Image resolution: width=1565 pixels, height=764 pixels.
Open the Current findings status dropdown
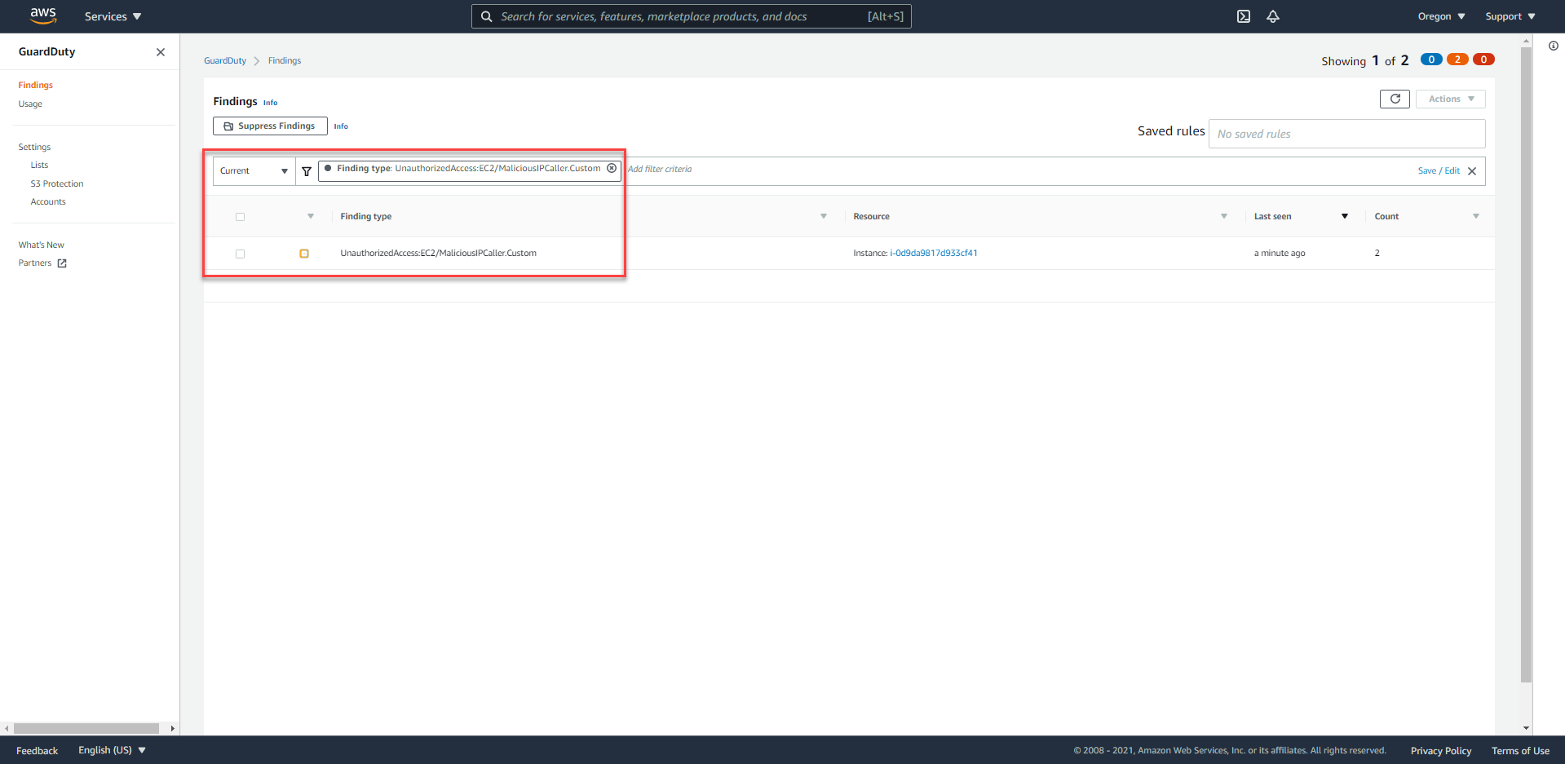tap(254, 171)
